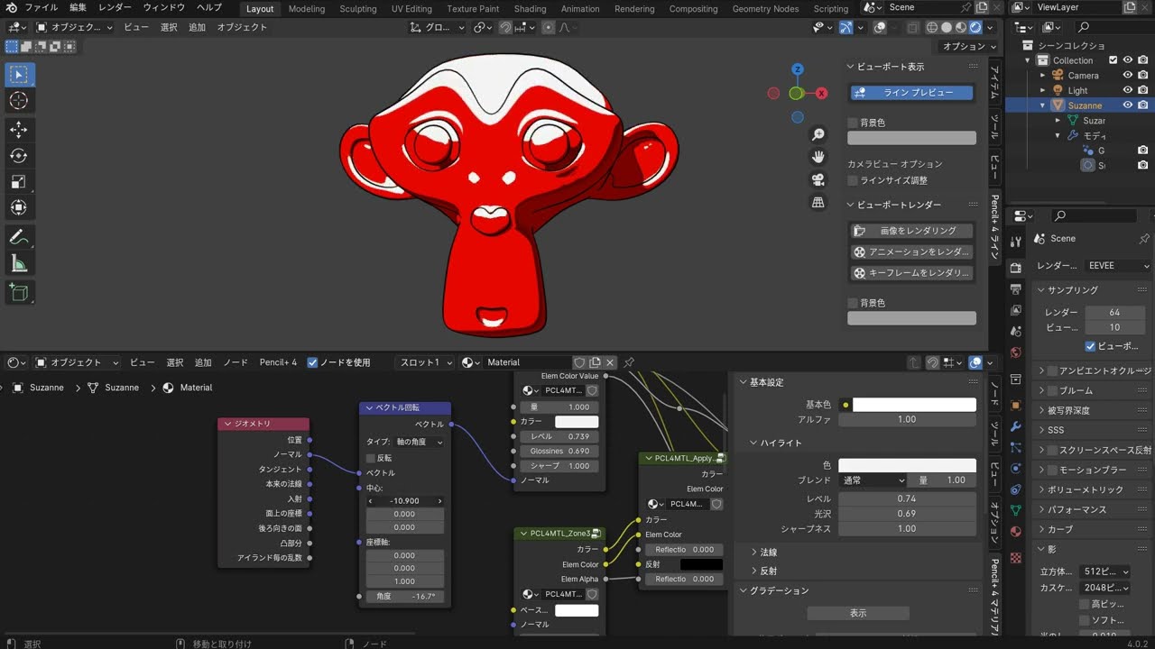
Task: Toggle snapping magnet icon
Action: pos(506,27)
